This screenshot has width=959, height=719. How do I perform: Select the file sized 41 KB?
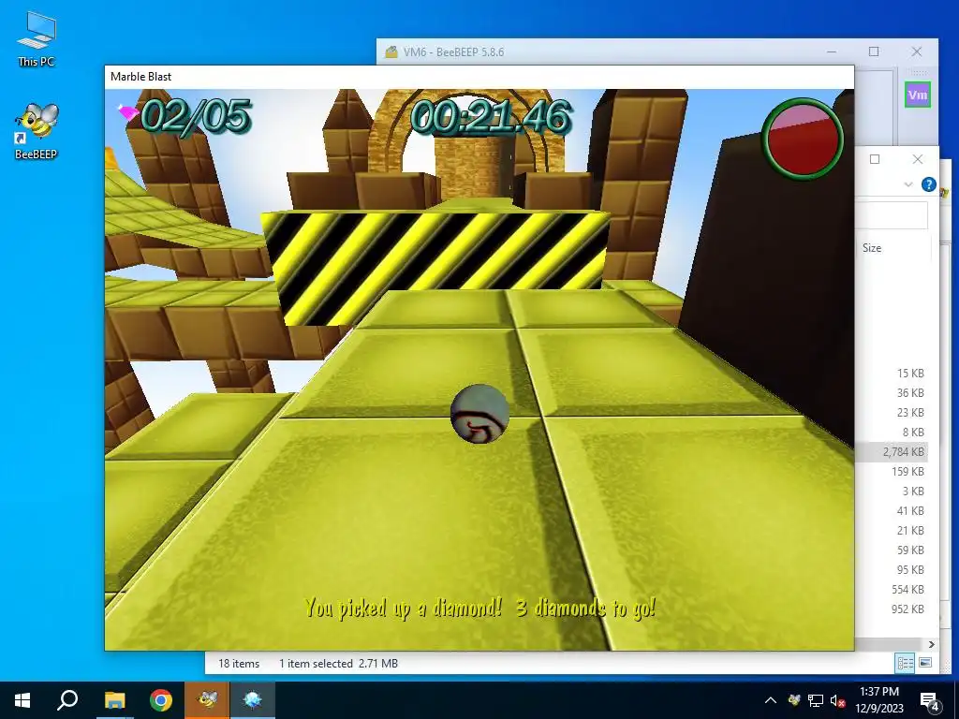click(x=910, y=510)
